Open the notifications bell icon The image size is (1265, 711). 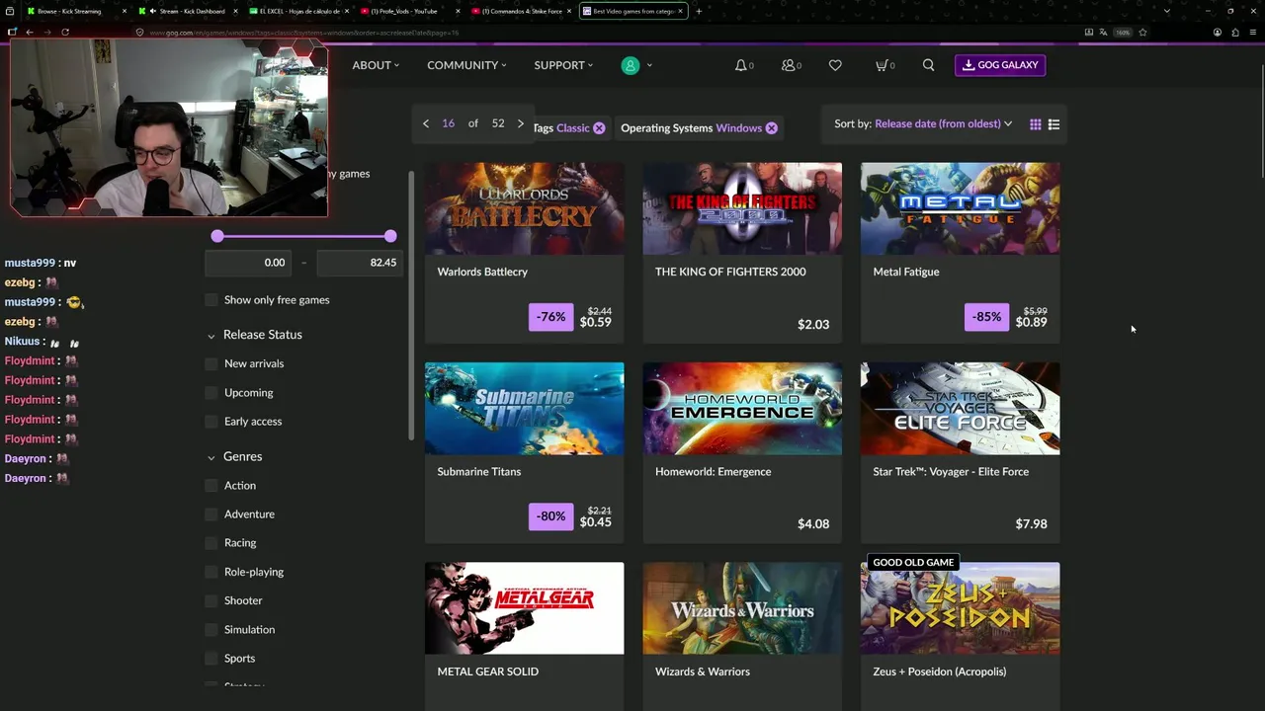pyautogui.click(x=740, y=65)
